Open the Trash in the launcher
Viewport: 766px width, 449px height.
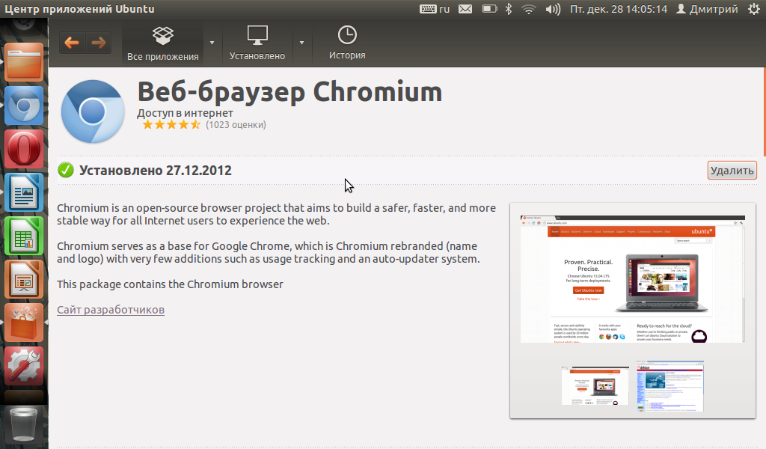23,424
